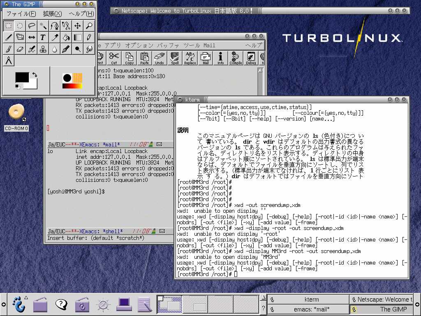Open the GNOME foot main menu
This screenshot has width=421, height=316.
point(19,304)
